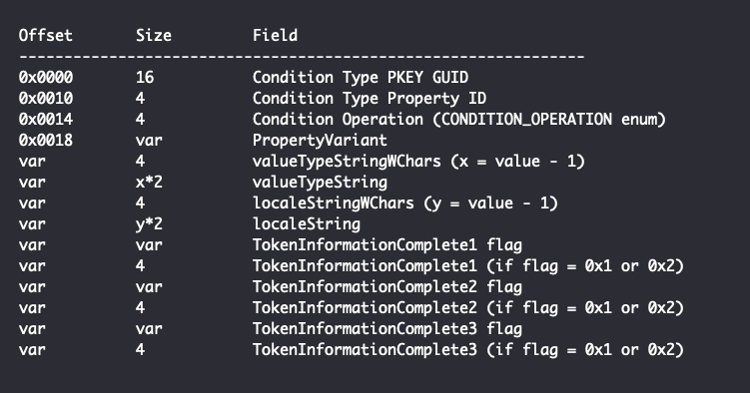Click the size 16 value

coord(145,78)
